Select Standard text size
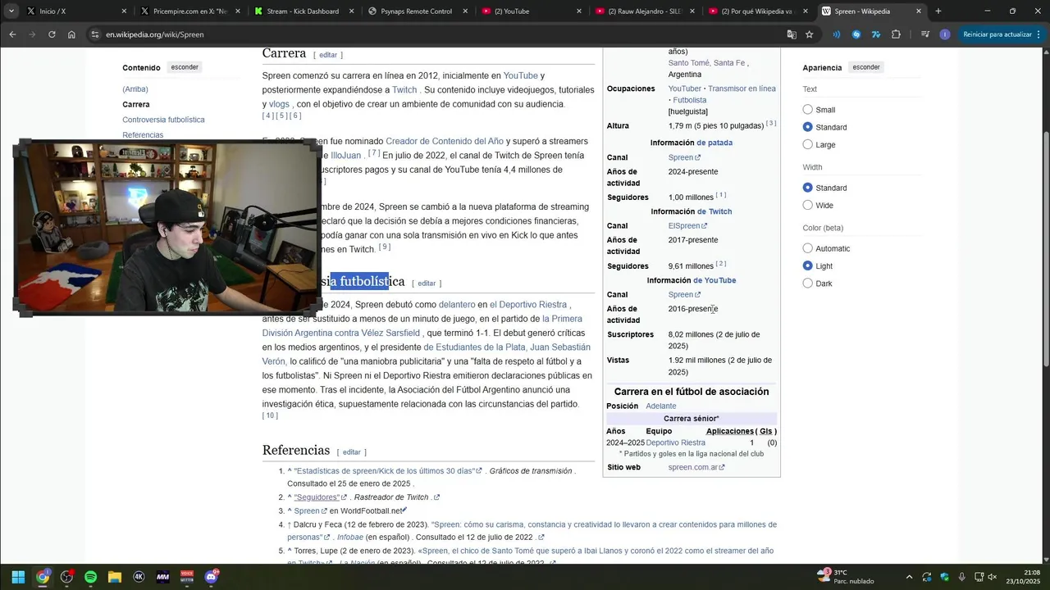This screenshot has height=590, width=1050. pos(808,127)
